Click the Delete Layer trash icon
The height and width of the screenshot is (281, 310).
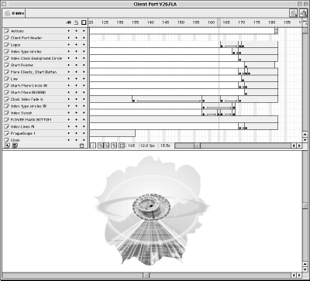click(81, 146)
